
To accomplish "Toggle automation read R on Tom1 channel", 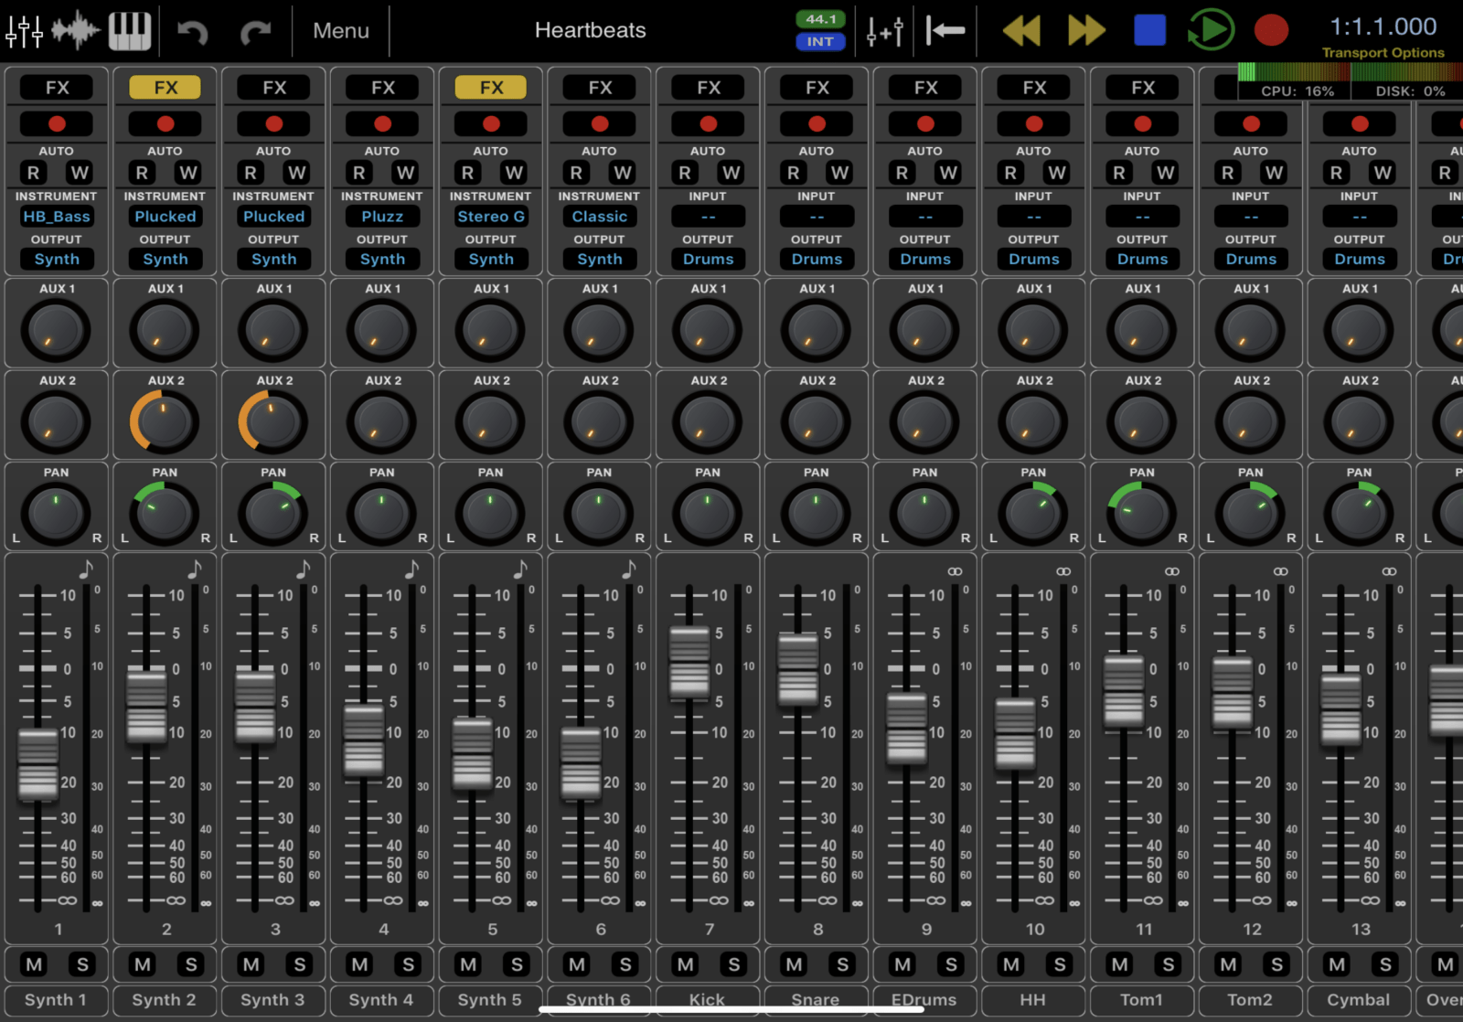I will point(1119,173).
